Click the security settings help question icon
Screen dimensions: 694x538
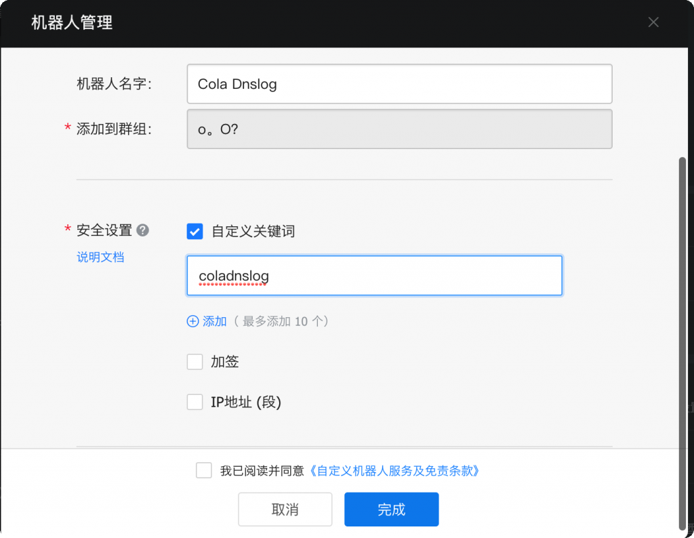coord(142,230)
